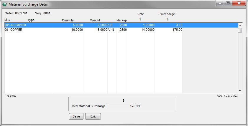Click the Type column header

[x=31, y=20]
